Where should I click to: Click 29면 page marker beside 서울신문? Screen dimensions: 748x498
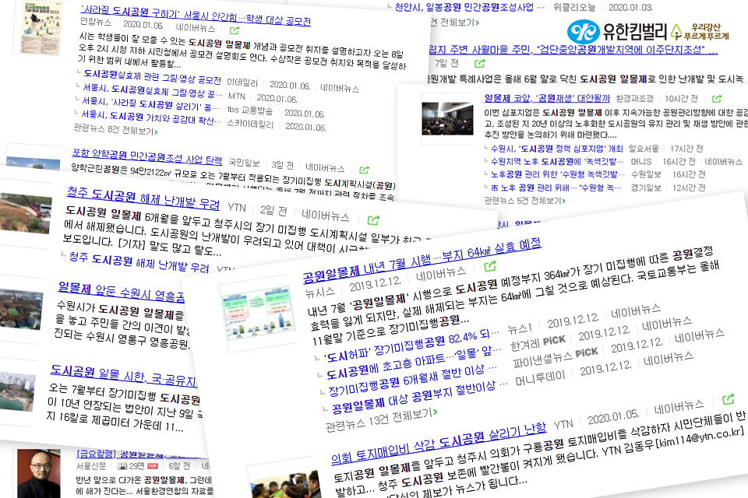(132, 466)
